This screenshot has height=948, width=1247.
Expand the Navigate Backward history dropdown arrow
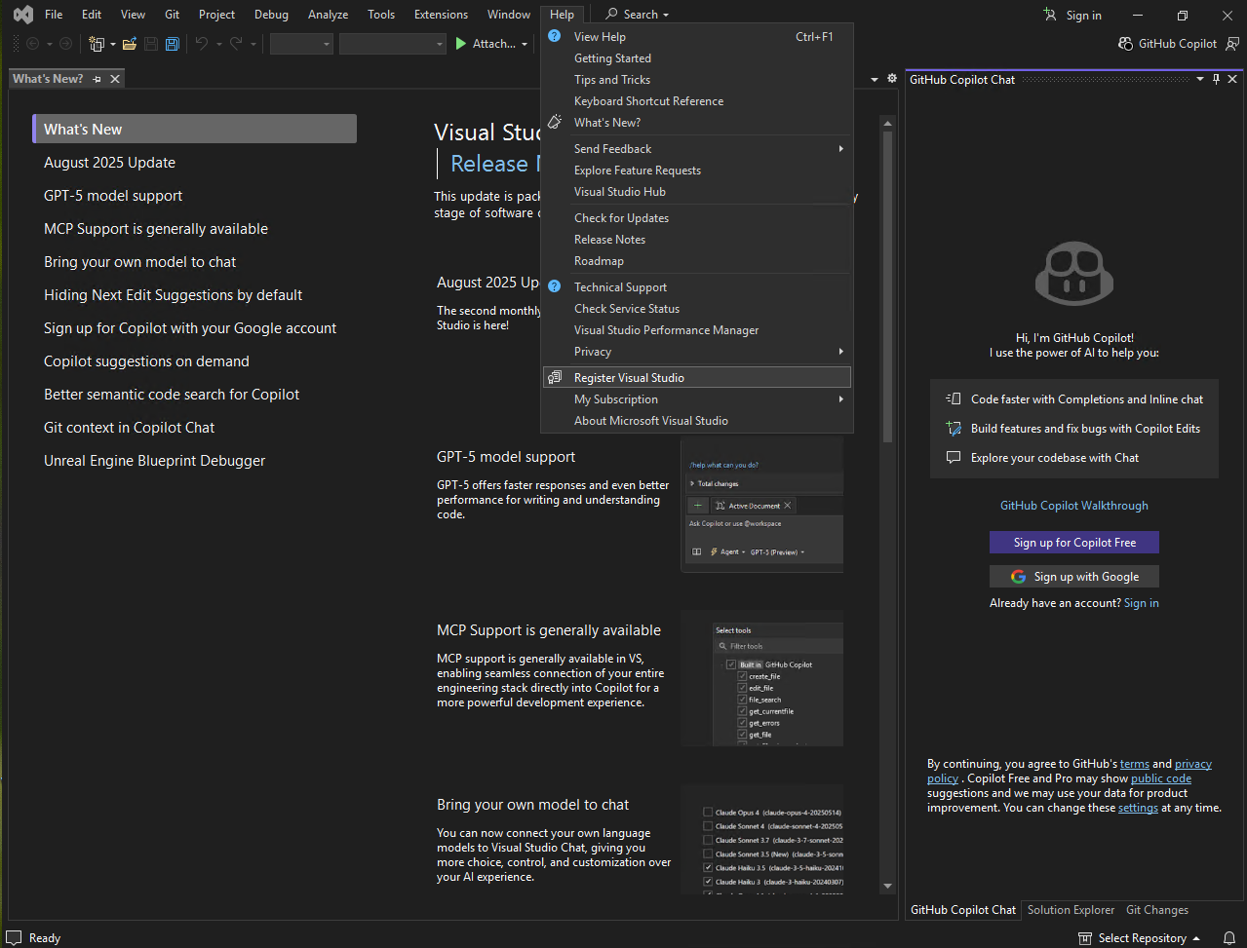coord(48,44)
